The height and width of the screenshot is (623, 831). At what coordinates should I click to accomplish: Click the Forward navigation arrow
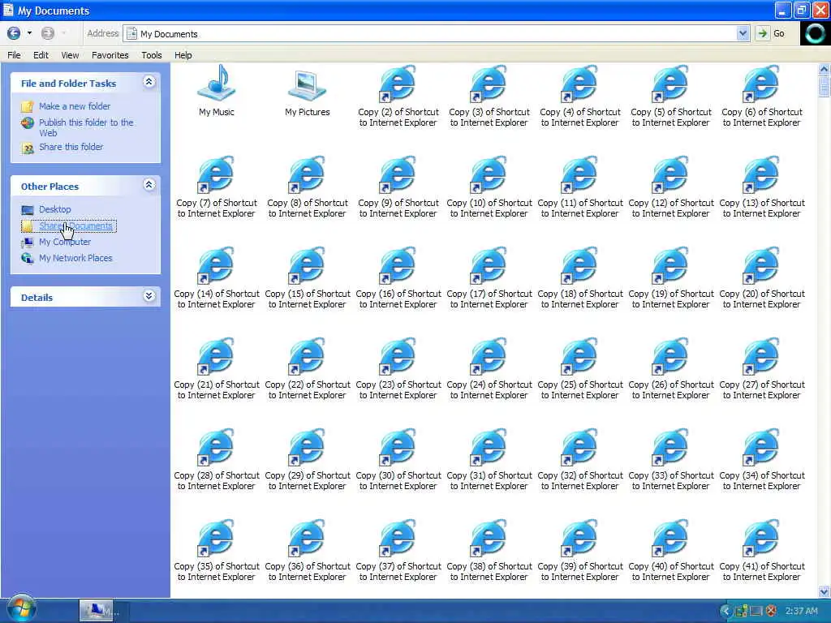coord(48,33)
